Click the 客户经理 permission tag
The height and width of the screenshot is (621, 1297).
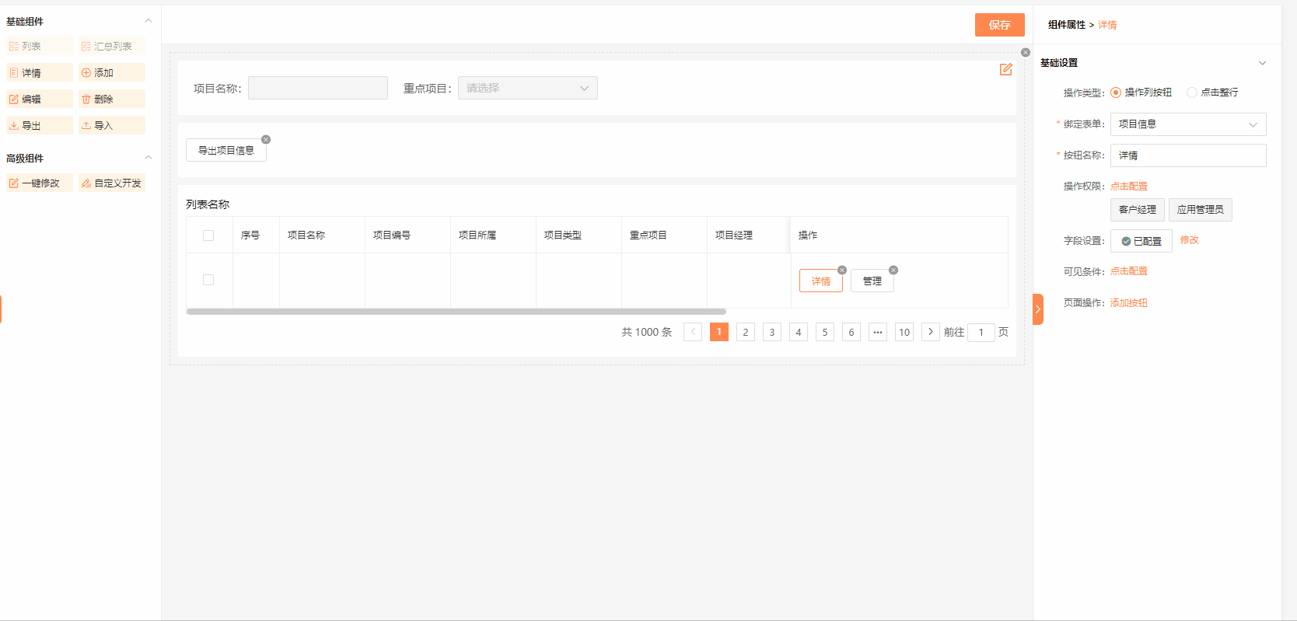(1138, 210)
